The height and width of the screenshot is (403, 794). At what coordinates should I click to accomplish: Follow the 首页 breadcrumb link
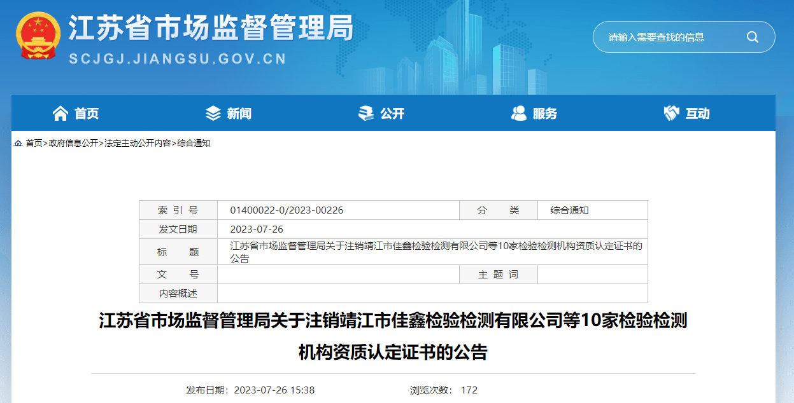pyautogui.click(x=34, y=144)
